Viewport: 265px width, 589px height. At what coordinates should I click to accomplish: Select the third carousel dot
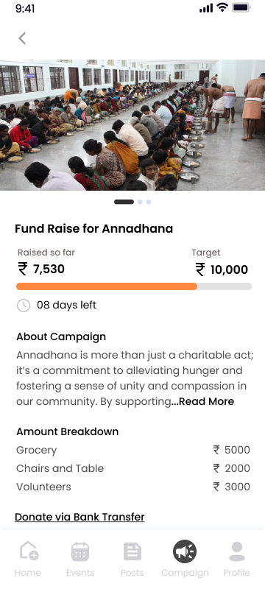pos(149,202)
